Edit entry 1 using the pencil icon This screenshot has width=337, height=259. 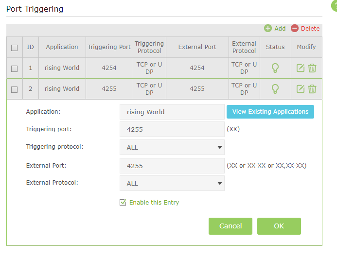(x=301, y=68)
